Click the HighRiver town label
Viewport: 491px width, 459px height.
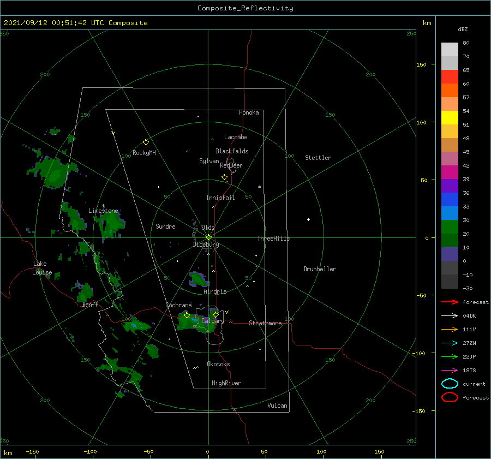[226, 383]
